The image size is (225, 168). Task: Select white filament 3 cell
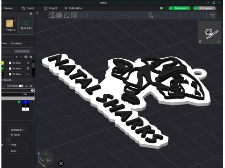click(25, 109)
